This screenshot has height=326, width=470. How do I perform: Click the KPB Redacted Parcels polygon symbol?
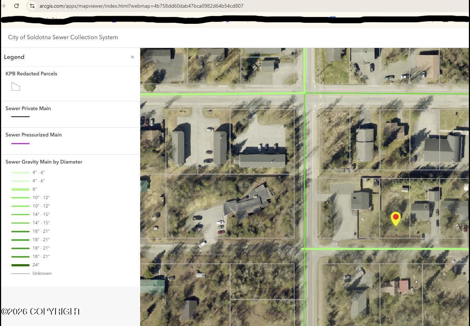(x=16, y=87)
